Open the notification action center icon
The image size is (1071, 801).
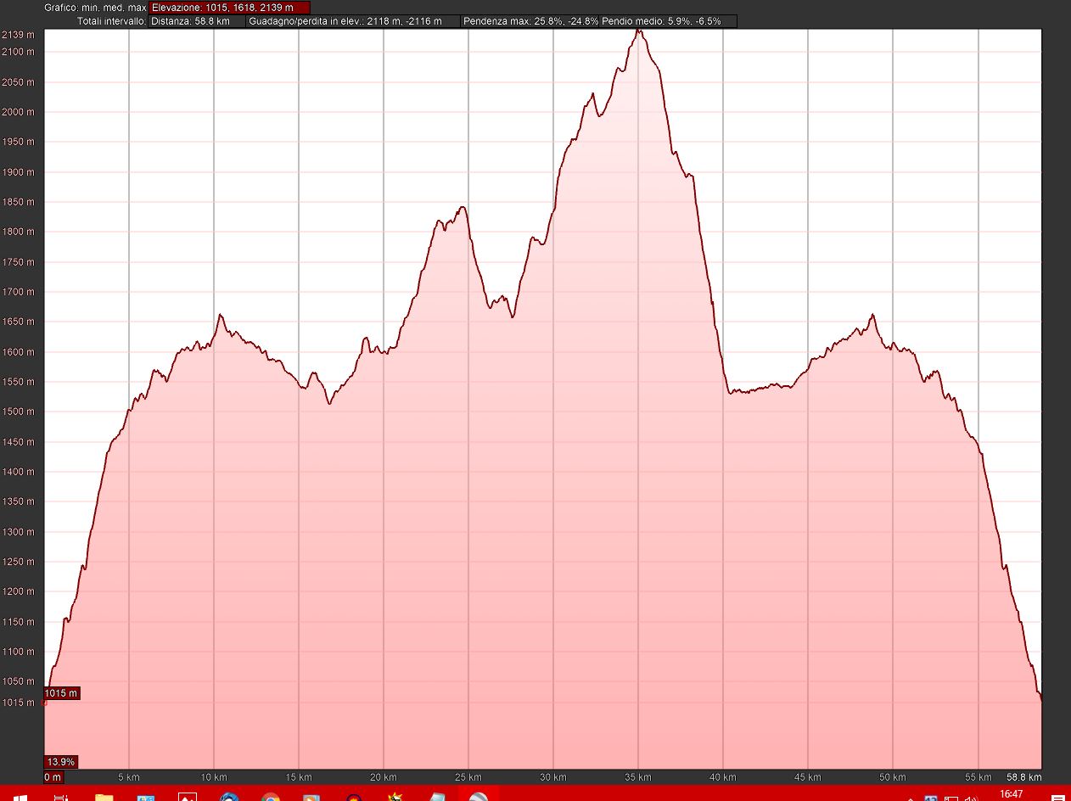[1057, 798]
